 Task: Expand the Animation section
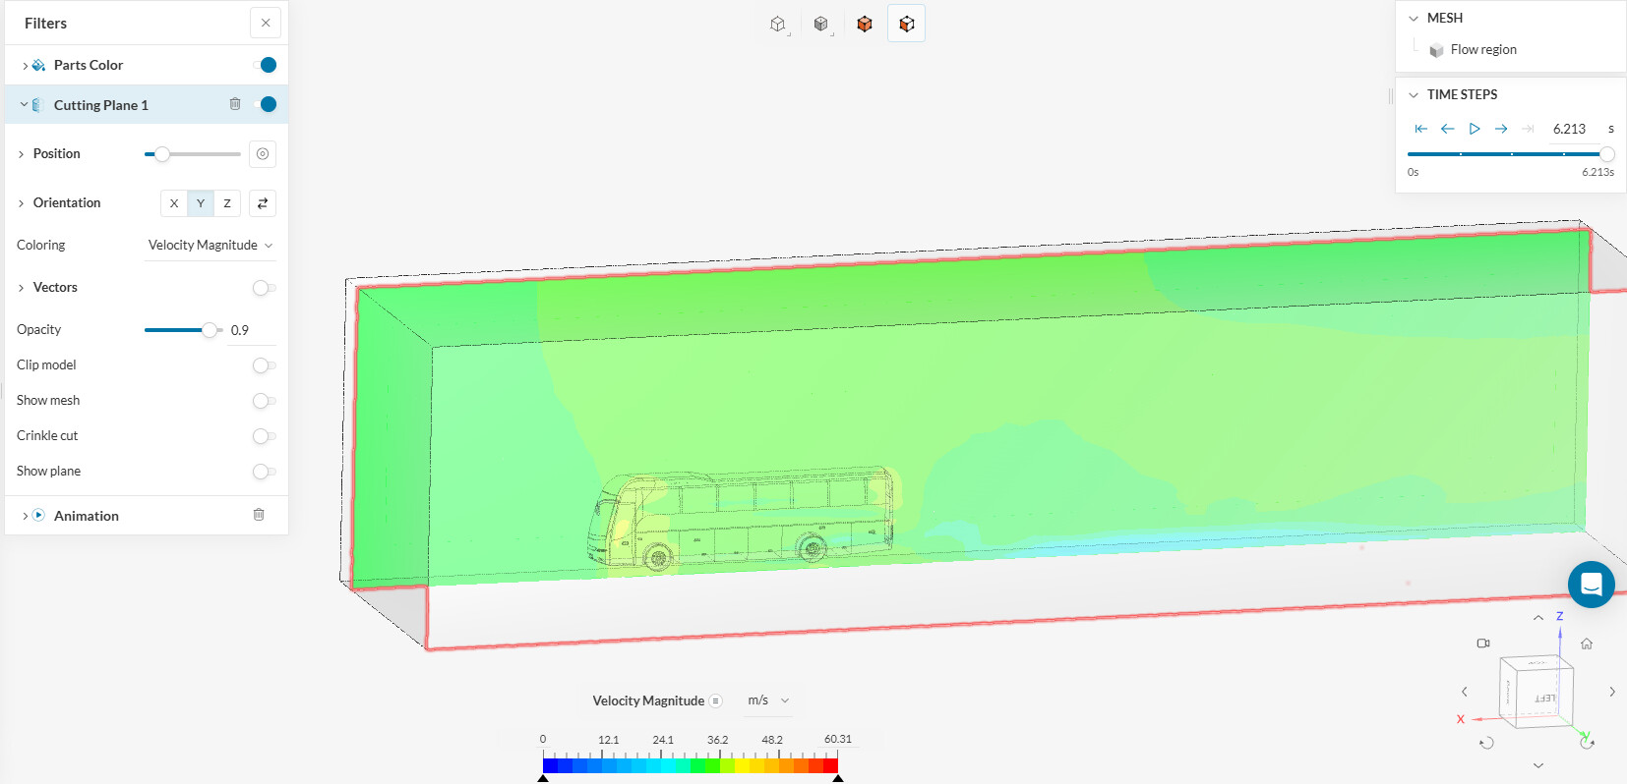tap(25, 516)
